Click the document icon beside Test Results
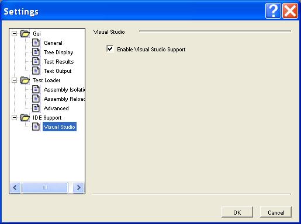Image resolution: width=301 pixels, height=224 pixels. tap(36, 61)
